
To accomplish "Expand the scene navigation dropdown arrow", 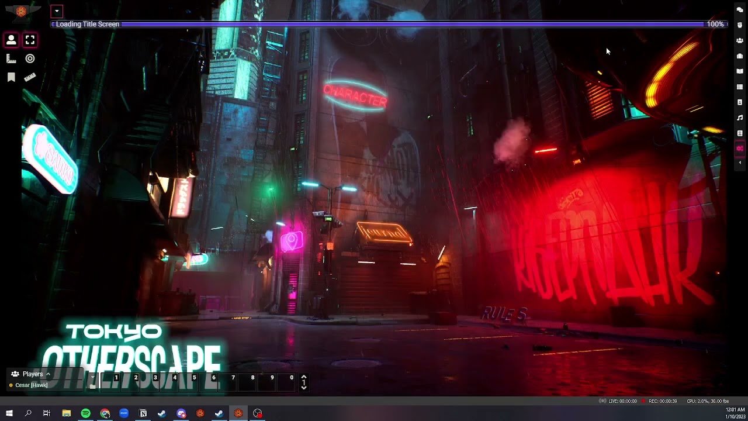I will point(57,11).
